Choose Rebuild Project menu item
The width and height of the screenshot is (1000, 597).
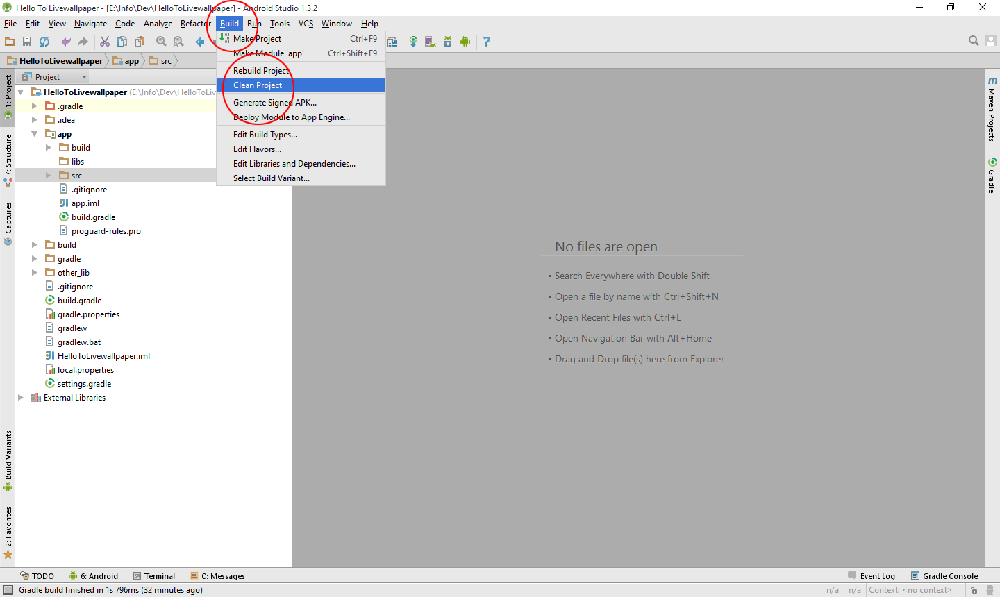pyautogui.click(x=301, y=71)
